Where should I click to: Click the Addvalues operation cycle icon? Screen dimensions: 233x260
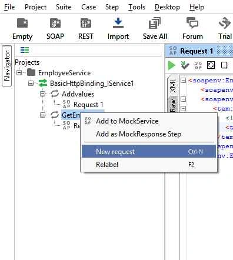[55, 94]
